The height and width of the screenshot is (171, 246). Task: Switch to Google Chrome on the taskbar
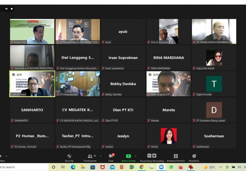click(x=142, y=167)
